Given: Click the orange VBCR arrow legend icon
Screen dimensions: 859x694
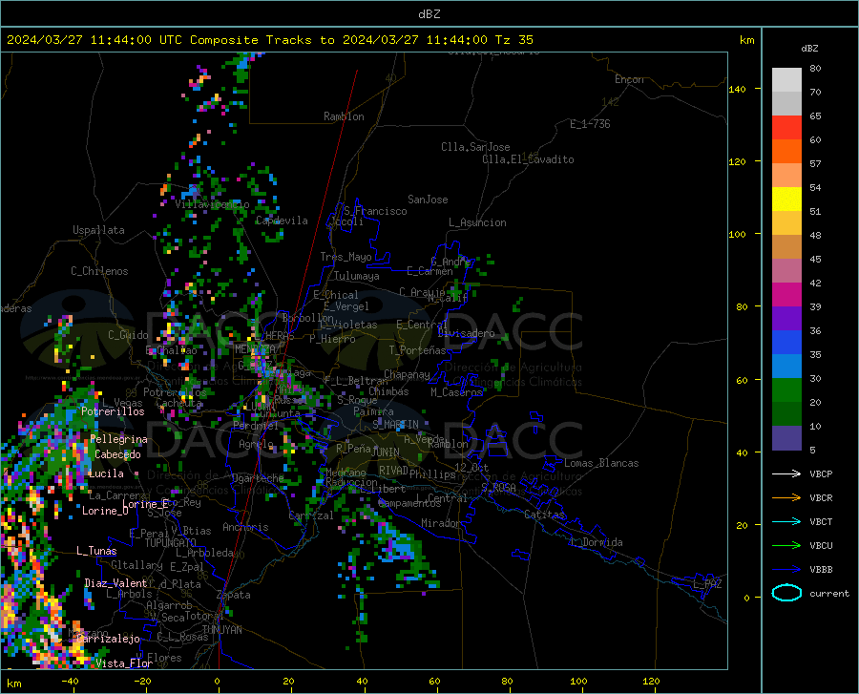Looking at the screenshot, I should pyautogui.click(x=786, y=497).
